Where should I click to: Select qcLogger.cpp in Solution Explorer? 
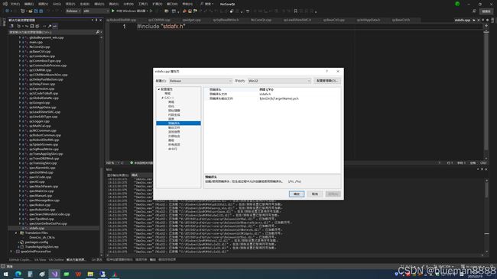click(40, 121)
